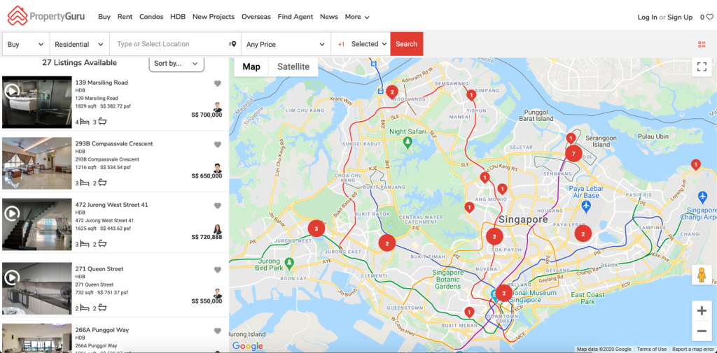Expand the More menu in header
Image resolution: width=717 pixels, height=353 pixels.
click(x=357, y=17)
